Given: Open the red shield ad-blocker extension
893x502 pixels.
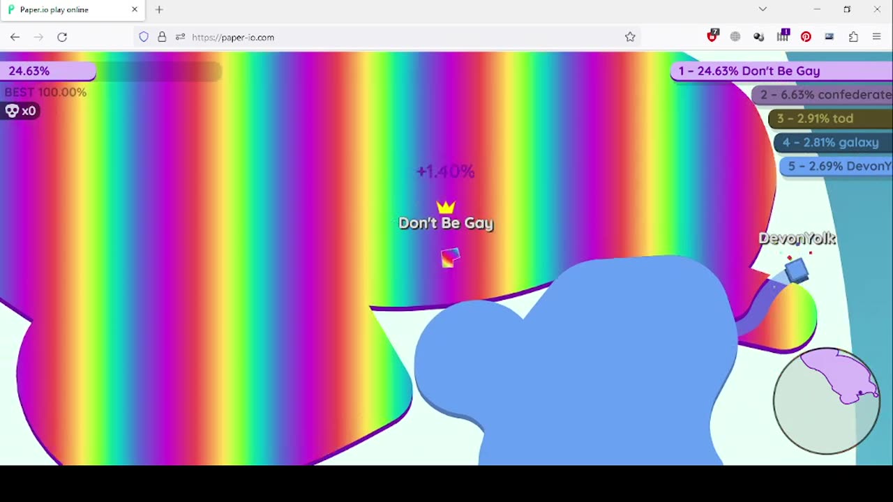Looking at the screenshot, I should 712,36.
